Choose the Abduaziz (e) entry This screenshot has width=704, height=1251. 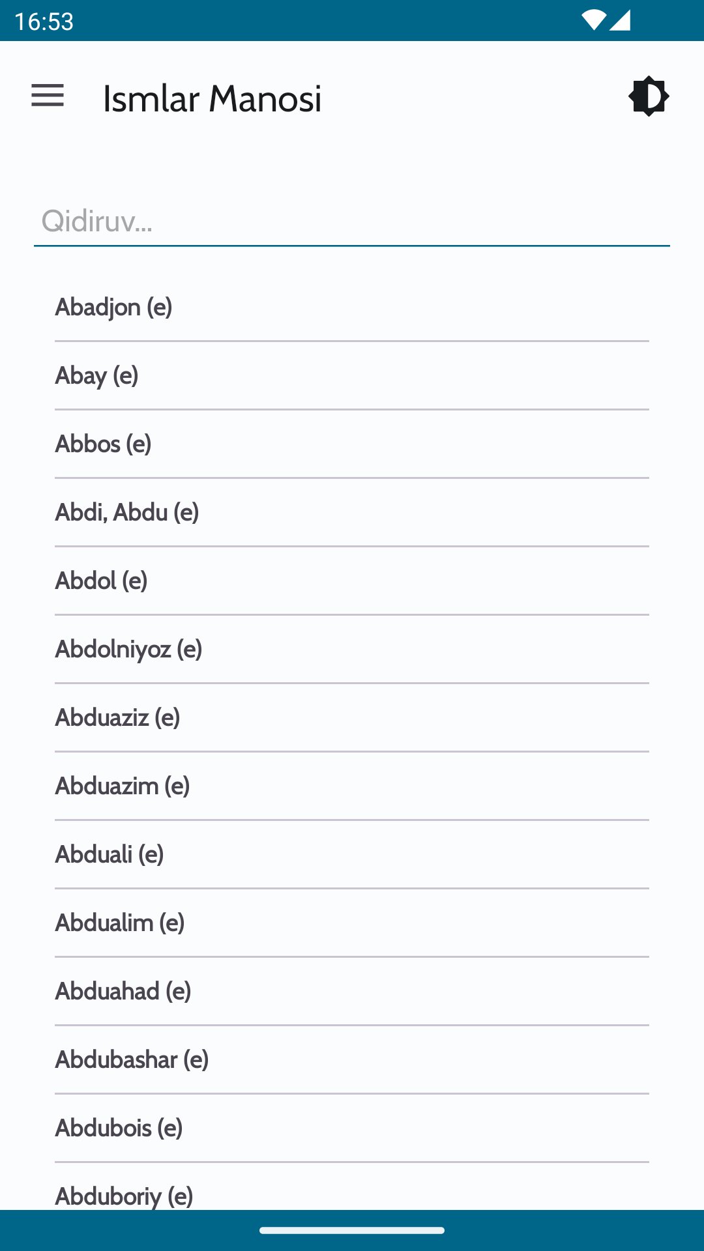coord(352,717)
